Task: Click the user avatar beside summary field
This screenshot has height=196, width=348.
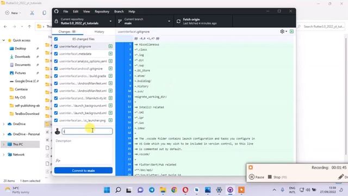Action: tap(58, 131)
